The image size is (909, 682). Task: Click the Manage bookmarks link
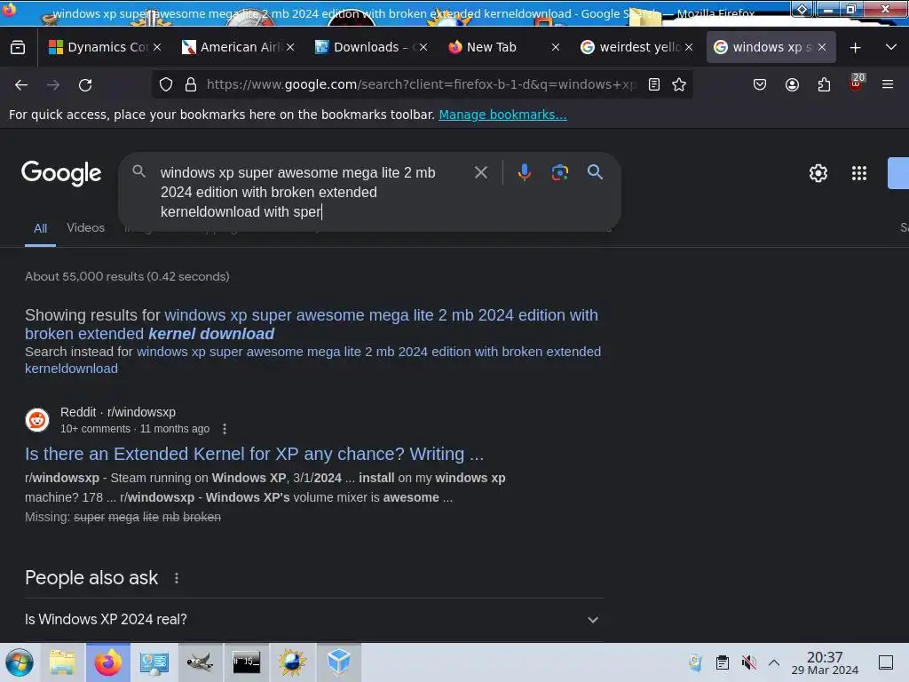point(502,115)
